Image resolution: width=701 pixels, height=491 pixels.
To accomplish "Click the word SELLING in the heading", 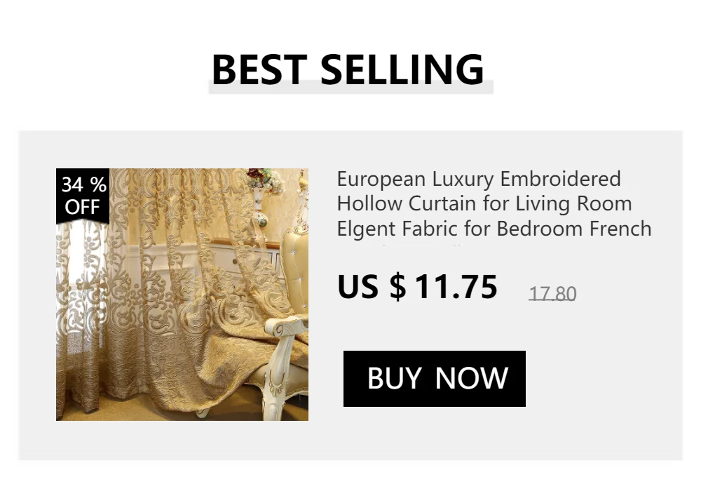I will pos(402,69).
